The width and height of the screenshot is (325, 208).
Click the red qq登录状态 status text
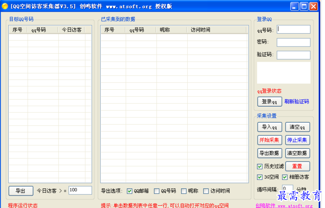tap(269, 91)
